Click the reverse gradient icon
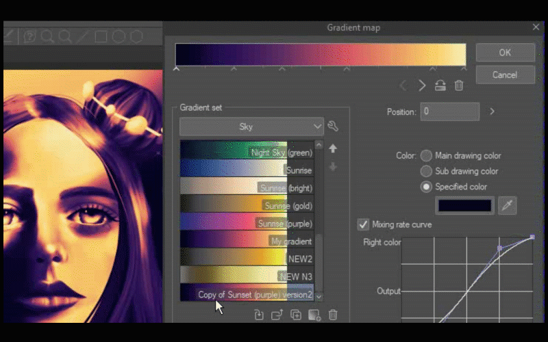The height and width of the screenshot is (342, 548). [x=440, y=85]
